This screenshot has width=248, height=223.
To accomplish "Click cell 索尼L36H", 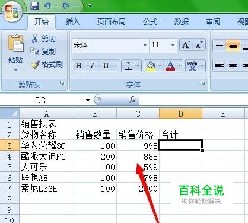I will pos(46,189).
